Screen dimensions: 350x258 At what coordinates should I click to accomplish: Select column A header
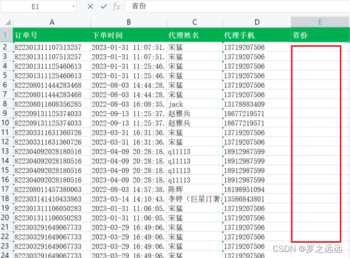tap(52, 22)
